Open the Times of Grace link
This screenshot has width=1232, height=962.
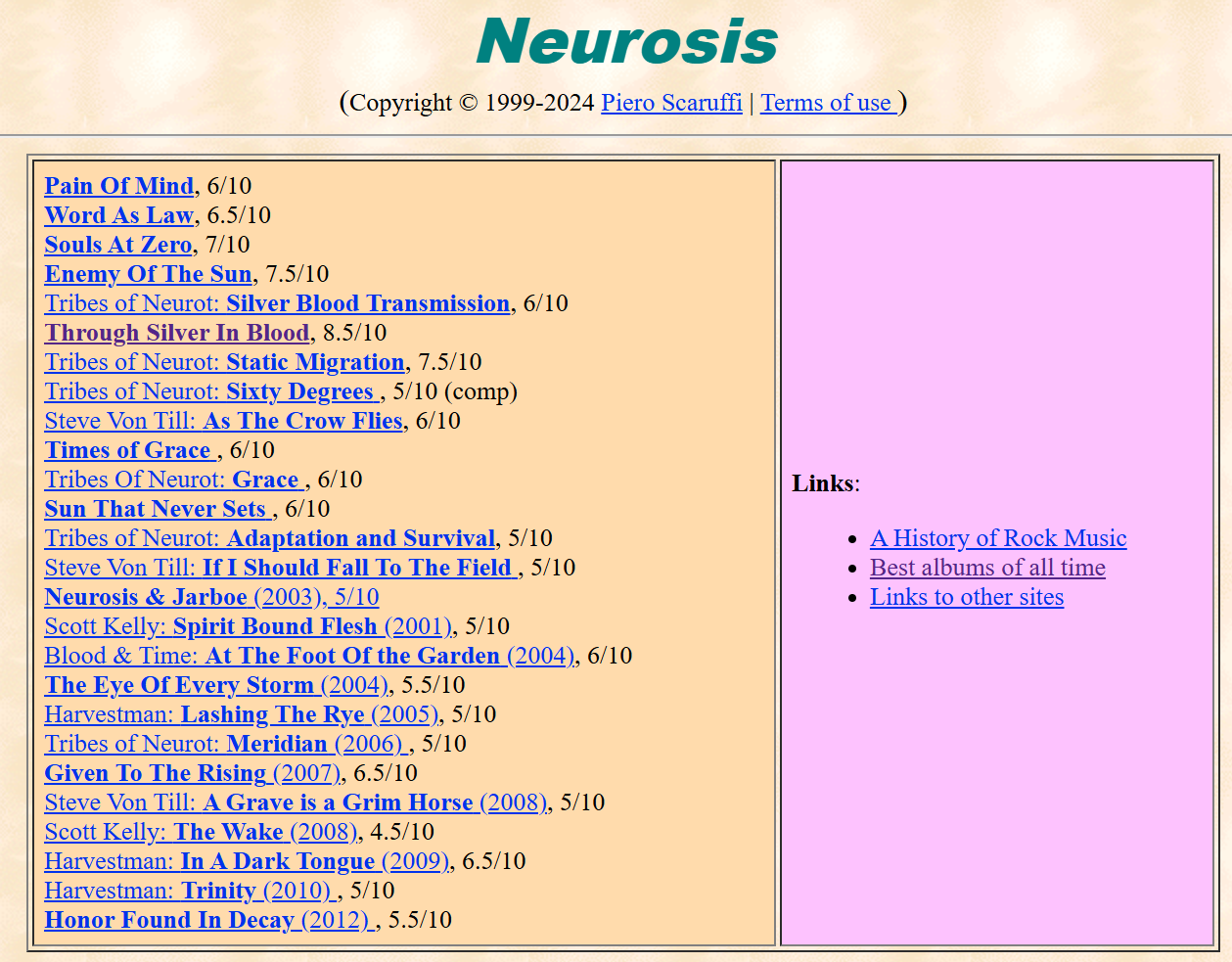coord(131,450)
